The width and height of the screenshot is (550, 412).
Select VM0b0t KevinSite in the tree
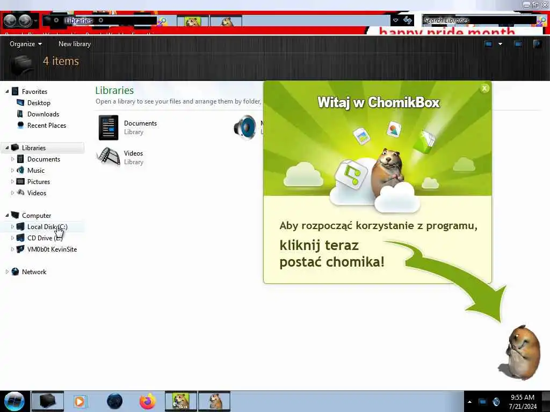coord(52,249)
